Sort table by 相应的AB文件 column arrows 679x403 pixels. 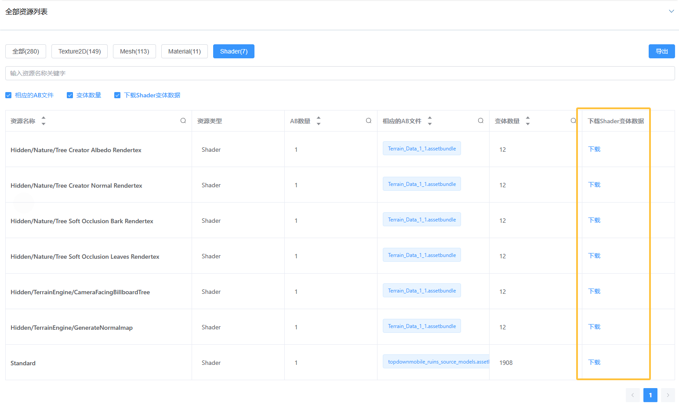pos(430,121)
